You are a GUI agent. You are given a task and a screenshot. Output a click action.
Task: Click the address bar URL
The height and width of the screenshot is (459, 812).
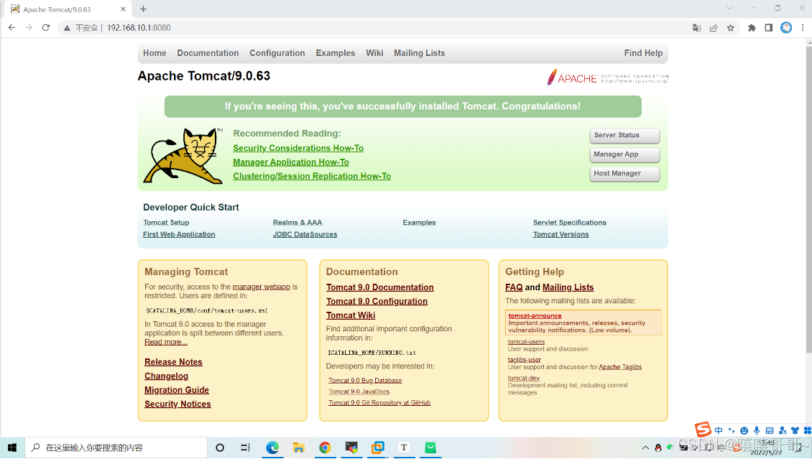coord(138,28)
